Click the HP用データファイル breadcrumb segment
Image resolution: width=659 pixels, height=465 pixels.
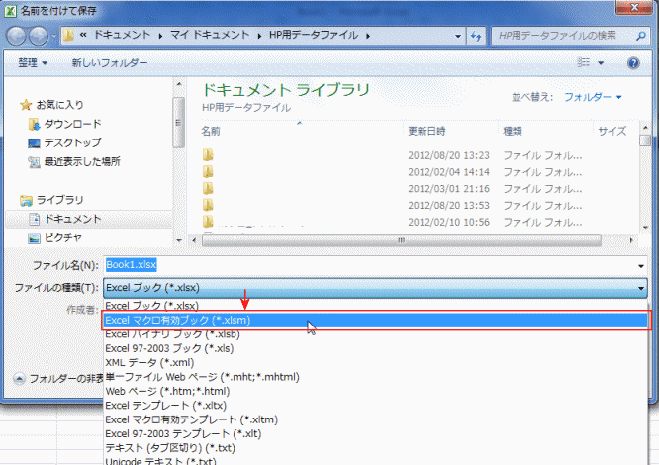[314, 35]
